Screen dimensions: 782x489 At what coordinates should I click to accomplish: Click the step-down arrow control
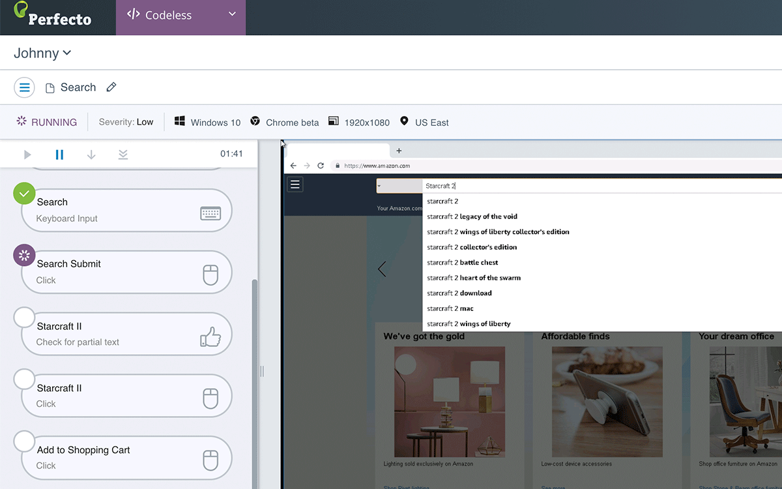(91, 155)
